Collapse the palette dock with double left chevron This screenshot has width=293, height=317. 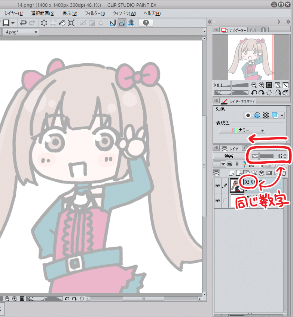[210, 22]
